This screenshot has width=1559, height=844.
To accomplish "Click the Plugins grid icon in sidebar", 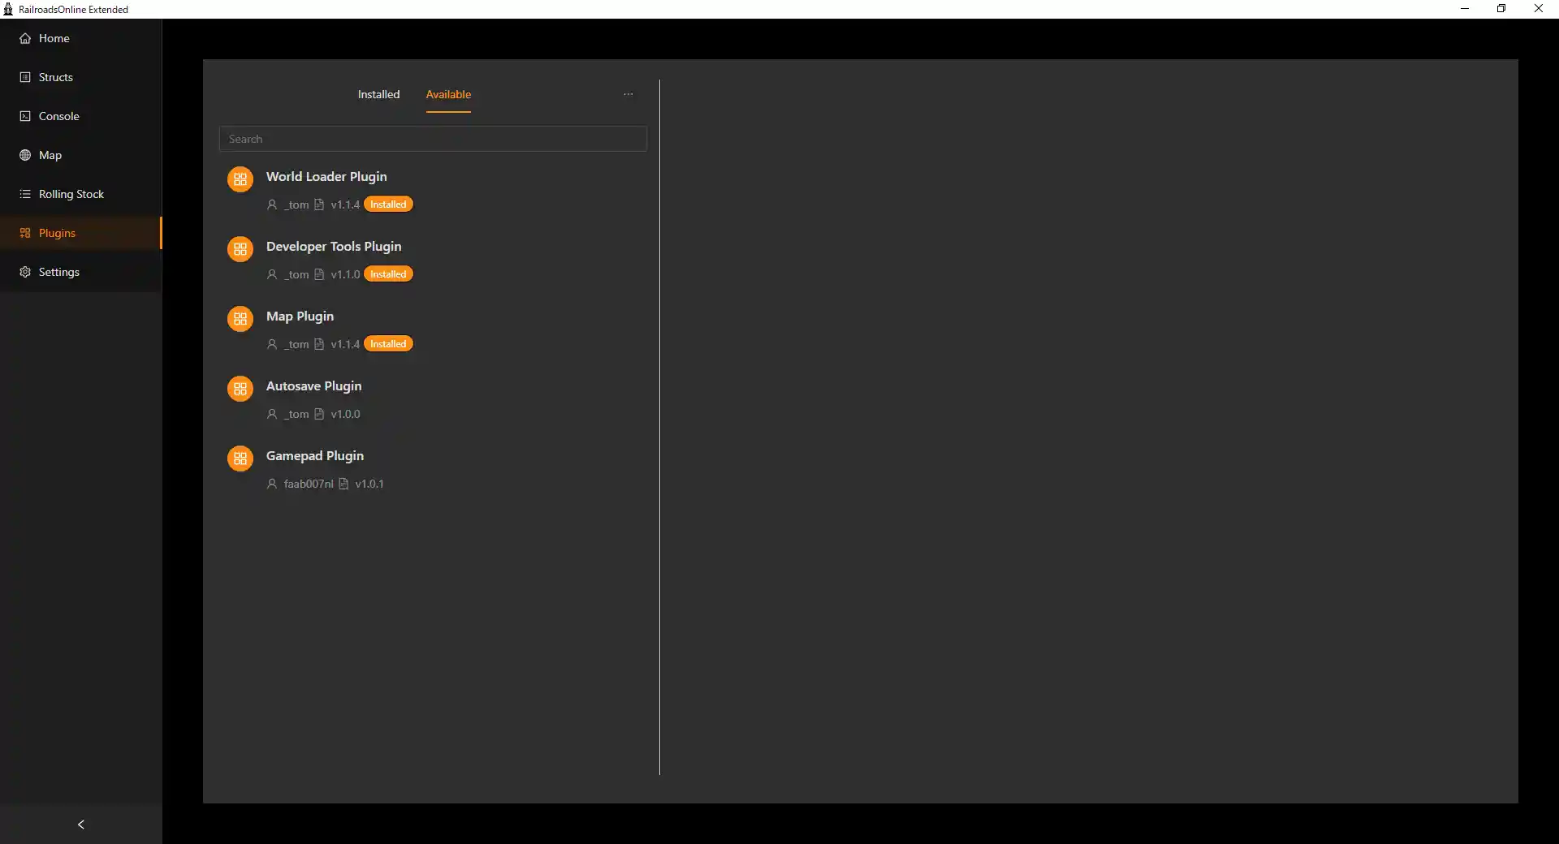I will (25, 233).
